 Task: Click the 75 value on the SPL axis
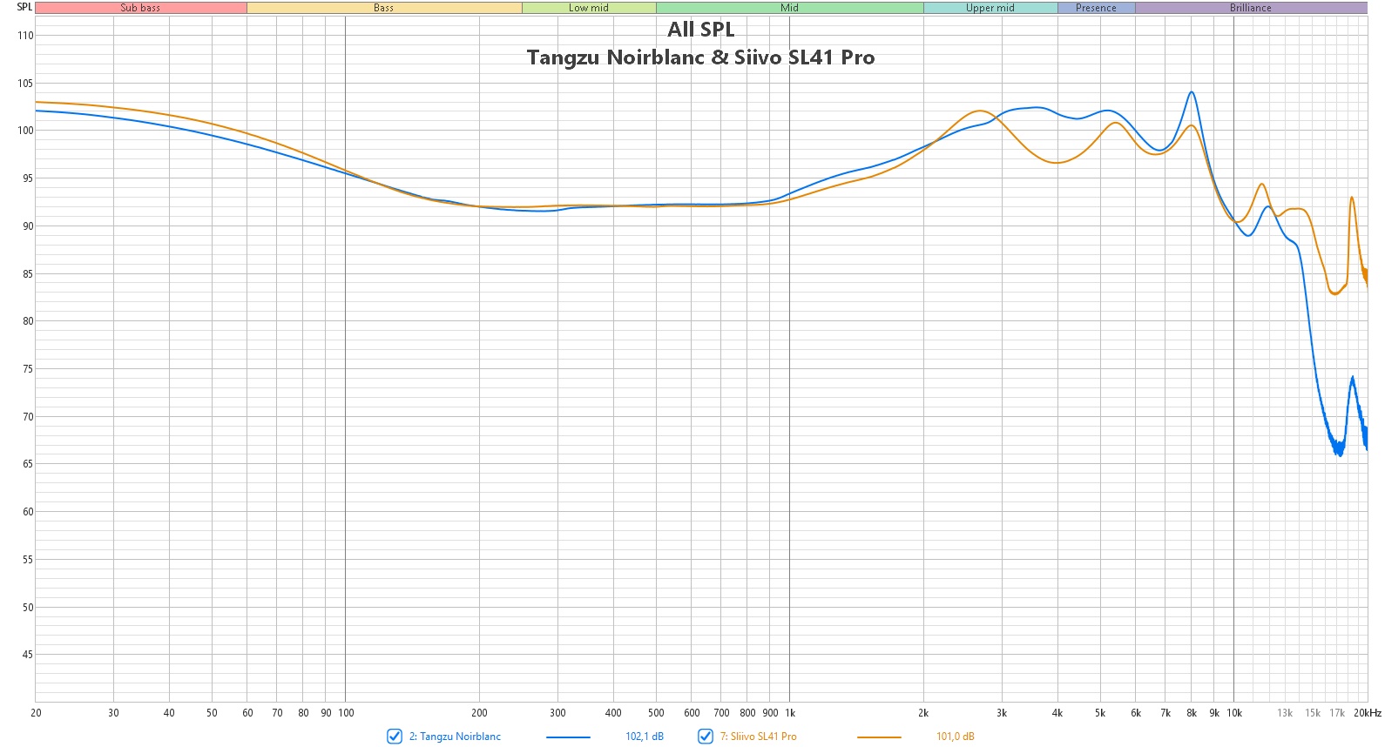(28, 369)
